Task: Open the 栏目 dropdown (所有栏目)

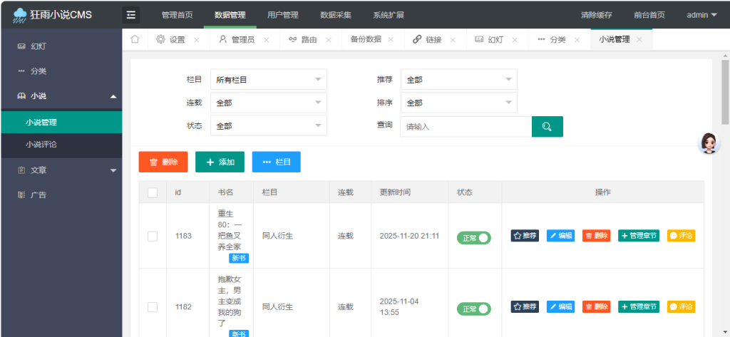Action: pyautogui.click(x=269, y=80)
